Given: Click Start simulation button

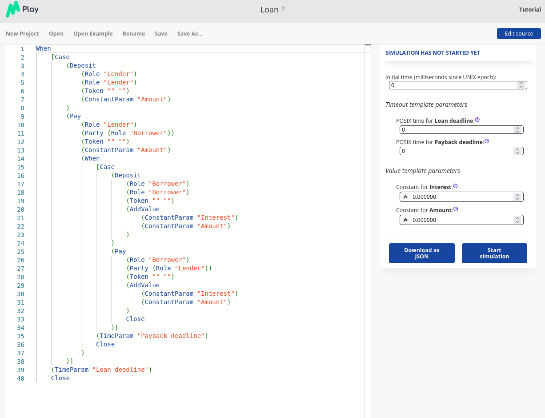Looking at the screenshot, I should pyautogui.click(x=494, y=253).
